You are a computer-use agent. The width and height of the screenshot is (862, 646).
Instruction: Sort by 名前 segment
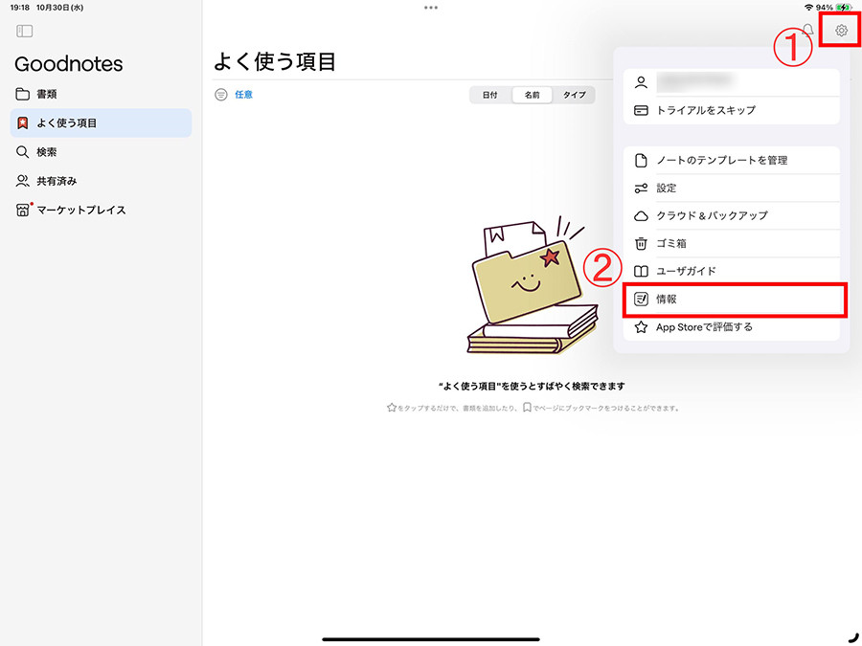pyautogui.click(x=533, y=95)
